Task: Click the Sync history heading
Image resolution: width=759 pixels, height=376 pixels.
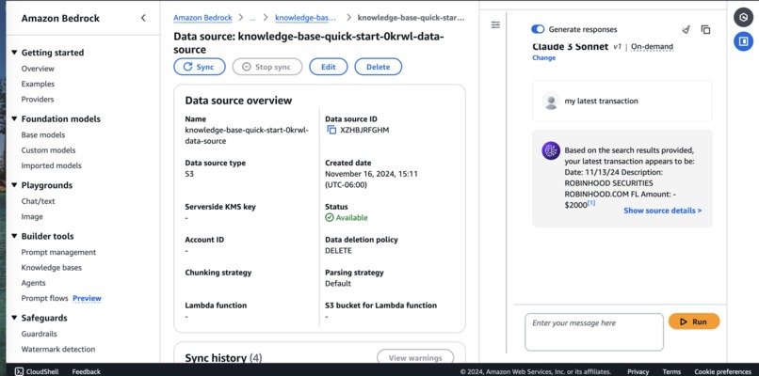Action: tap(223, 358)
